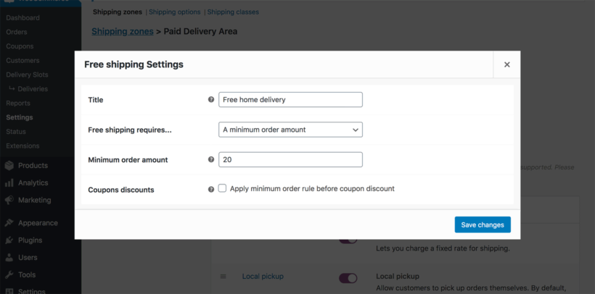Click the Local pickup drag handle

point(223,277)
